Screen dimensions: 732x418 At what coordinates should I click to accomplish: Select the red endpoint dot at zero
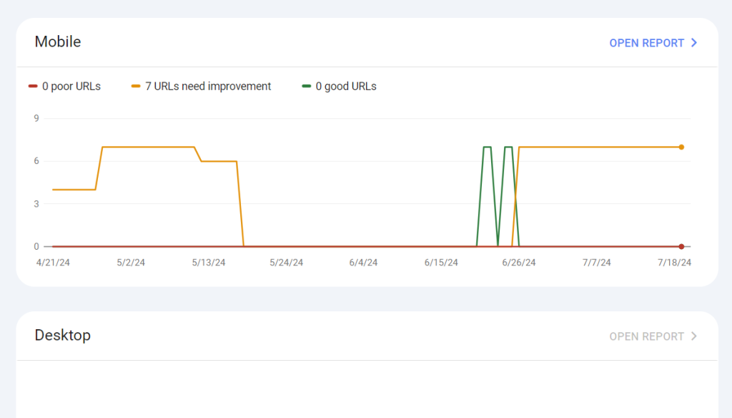pyautogui.click(x=681, y=246)
